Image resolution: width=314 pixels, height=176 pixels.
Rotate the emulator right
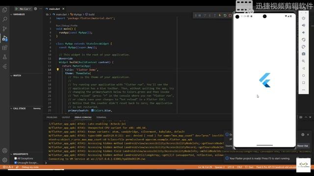coord(304,47)
